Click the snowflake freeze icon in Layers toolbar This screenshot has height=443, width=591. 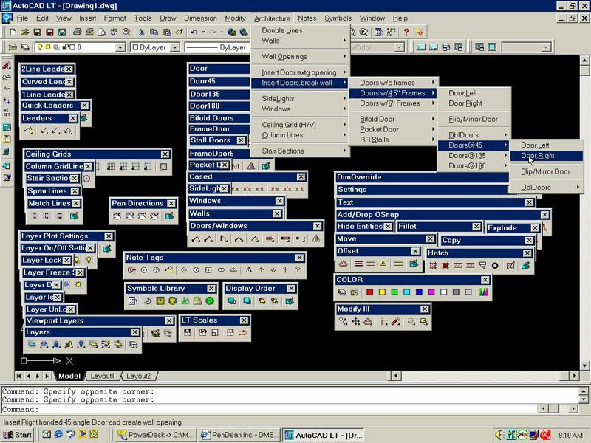44,344
